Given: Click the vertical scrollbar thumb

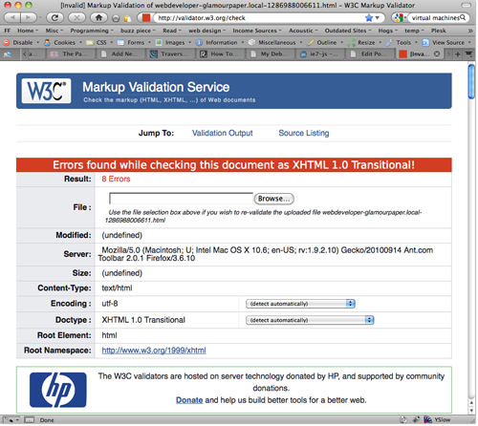Looking at the screenshot, I should [471, 81].
